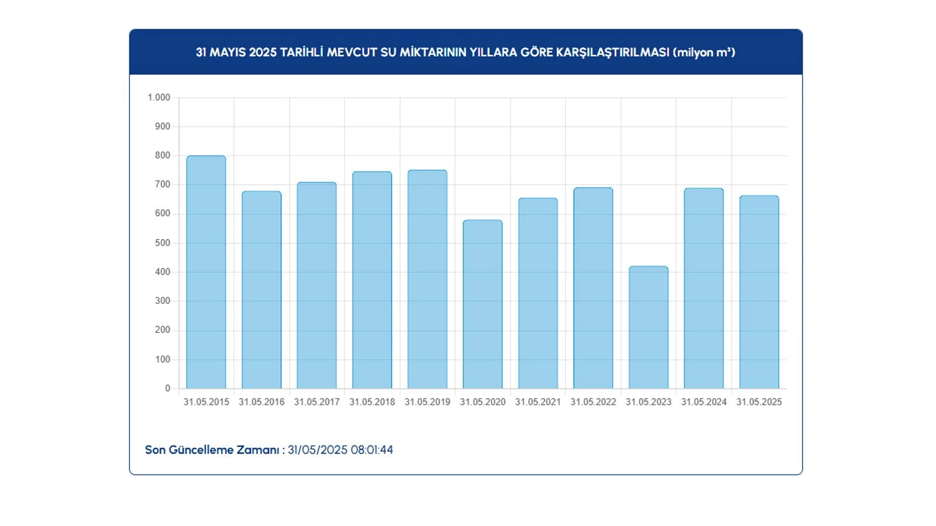Click the 500 y-axis label

(x=162, y=243)
